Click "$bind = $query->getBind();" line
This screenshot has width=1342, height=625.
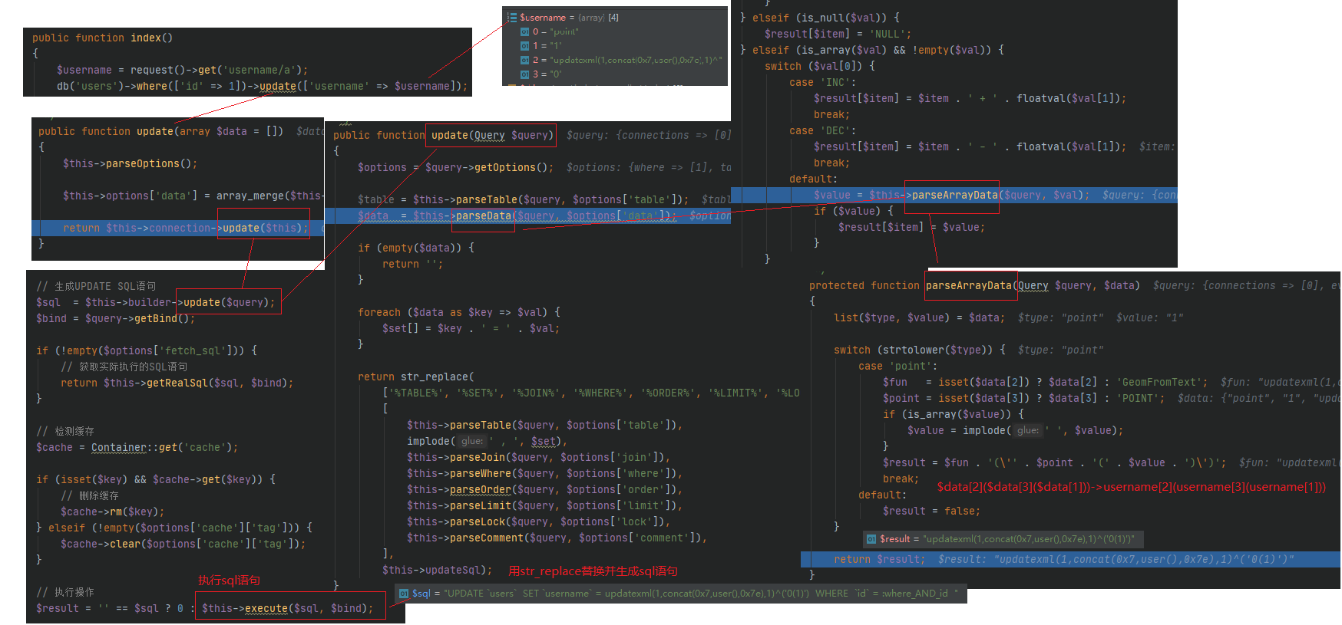pyautogui.click(x=115, y=318)
